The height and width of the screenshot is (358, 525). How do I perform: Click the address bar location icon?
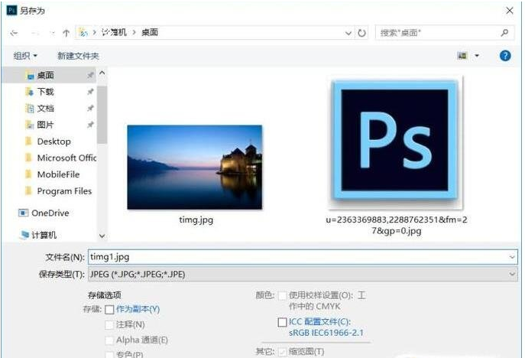tap(83, 33)
